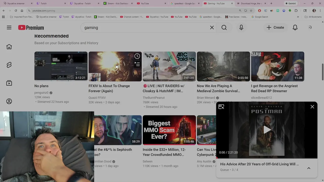The image size is (324, 182).
Task: Open FFXIV Is About To Change Forever title
Action: tap(109, 88)
